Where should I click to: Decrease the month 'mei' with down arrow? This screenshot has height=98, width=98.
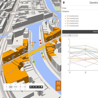click(11, 89)
